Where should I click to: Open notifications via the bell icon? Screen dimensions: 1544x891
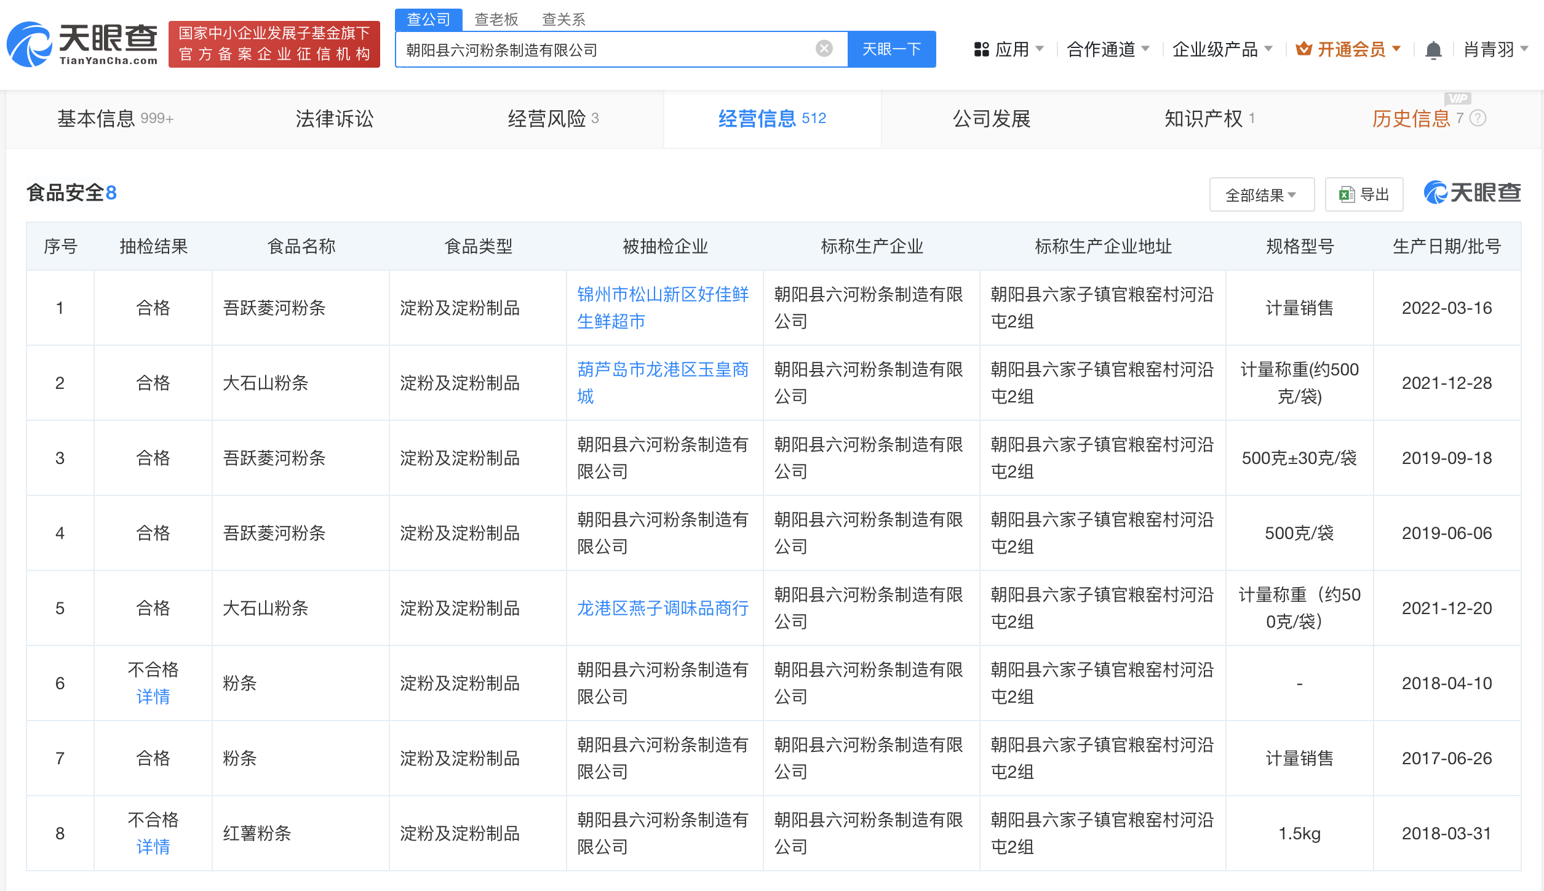1433,49
